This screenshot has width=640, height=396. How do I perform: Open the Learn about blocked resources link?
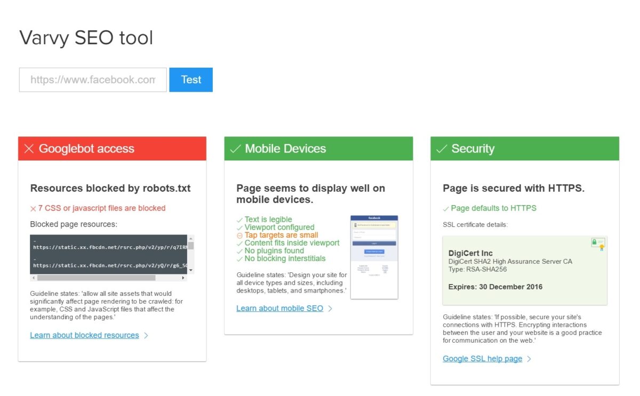tap(84, 335)
